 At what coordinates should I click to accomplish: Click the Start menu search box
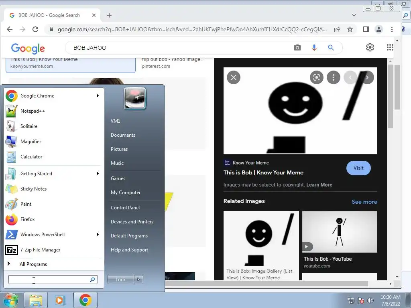point(53,280)
